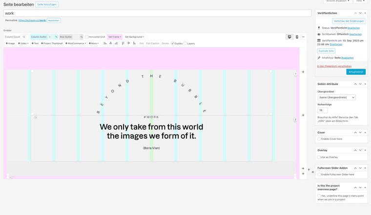
Task: Open the three-dot gridder options
Action: click(x=303, y=37)
